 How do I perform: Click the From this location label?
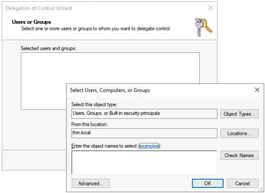[89, 124]
